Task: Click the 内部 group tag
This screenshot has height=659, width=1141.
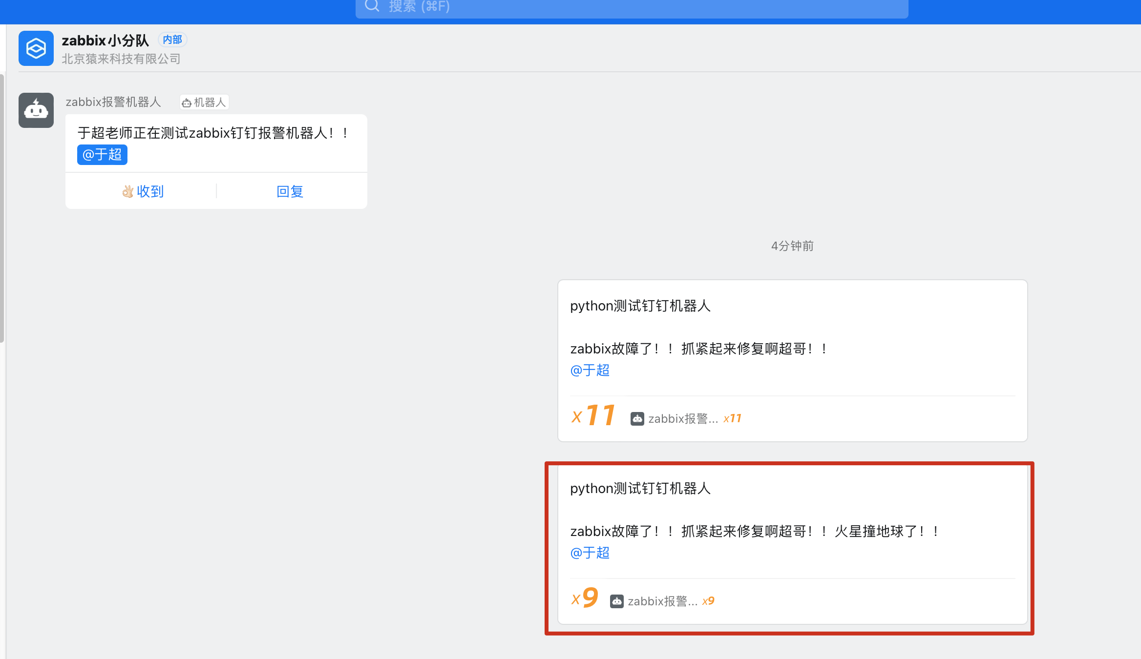Action: (x=172, y=40)
